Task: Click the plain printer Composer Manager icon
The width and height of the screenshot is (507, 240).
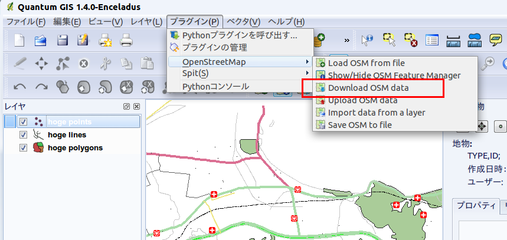Action: tap(126, 41)
